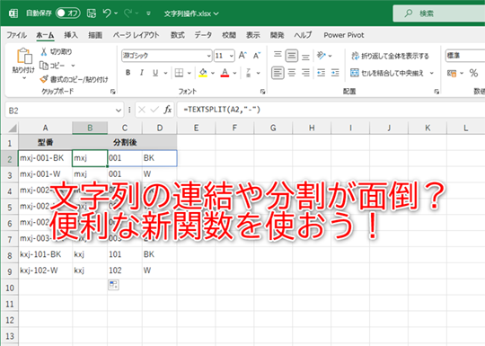This screenshot has width=485, height=346.
Task: Toggle Underline formatting
Action: 155,73
